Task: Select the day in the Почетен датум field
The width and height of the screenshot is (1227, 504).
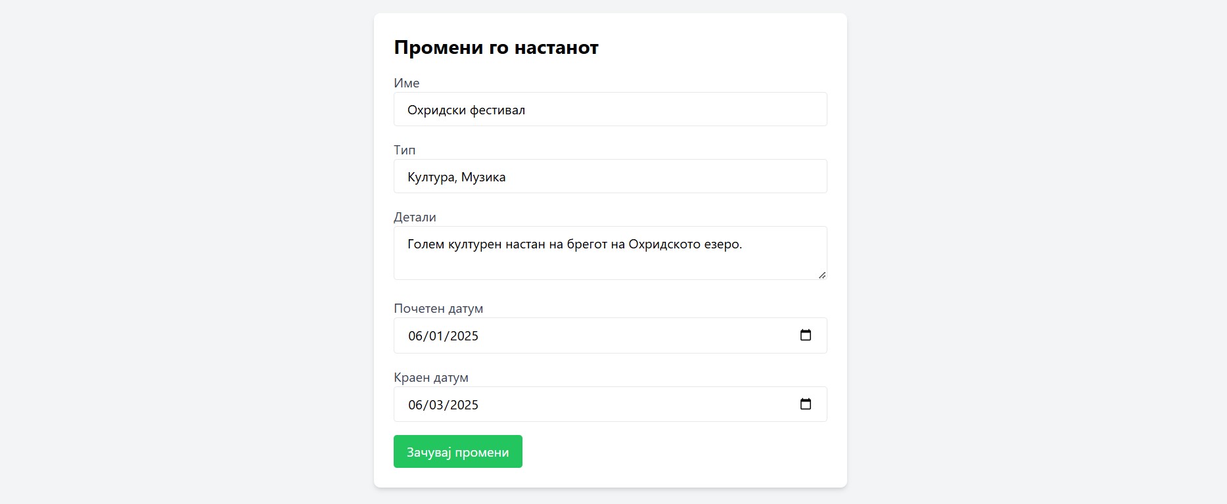Action: pos(436,336)
